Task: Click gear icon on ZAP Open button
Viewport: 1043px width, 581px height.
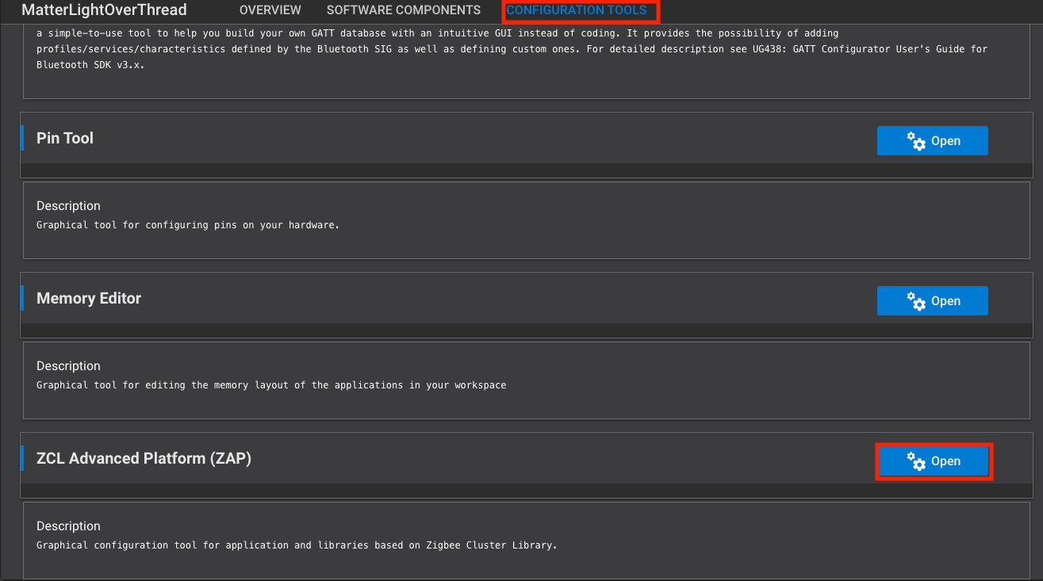Action: tap(916, 461)
